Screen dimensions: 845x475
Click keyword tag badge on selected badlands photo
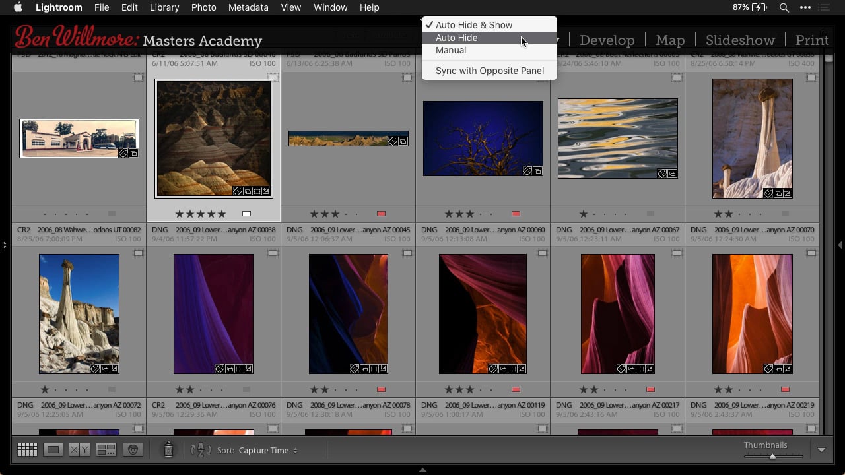[x=238, y=191]
